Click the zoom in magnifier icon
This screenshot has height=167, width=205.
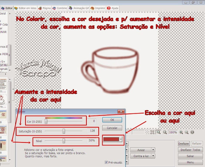coord(181,132)
